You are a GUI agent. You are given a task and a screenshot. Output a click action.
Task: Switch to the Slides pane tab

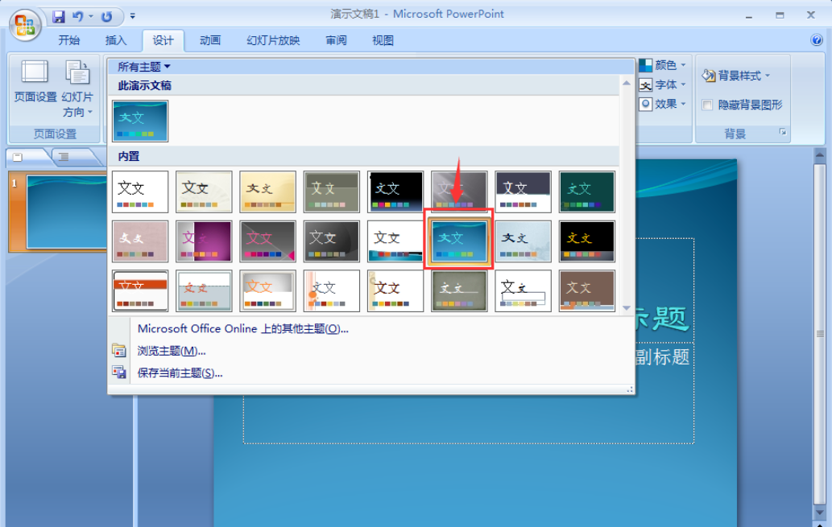(x=27, y=157)
